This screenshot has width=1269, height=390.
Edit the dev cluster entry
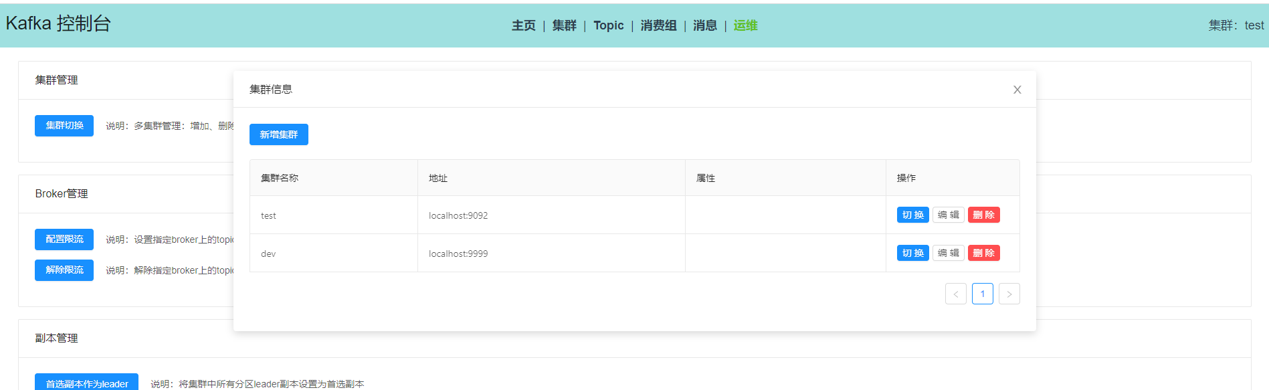click(x=948, y=253)
